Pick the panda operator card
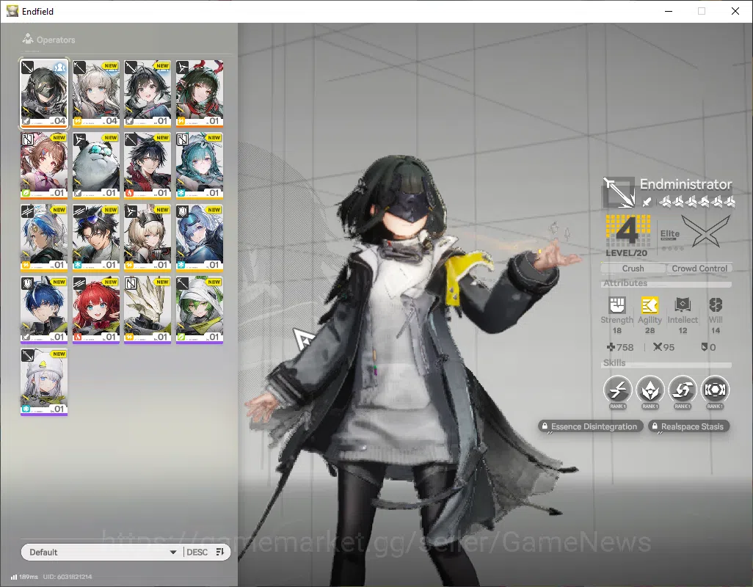753x587 pixels. click(95, 166)
